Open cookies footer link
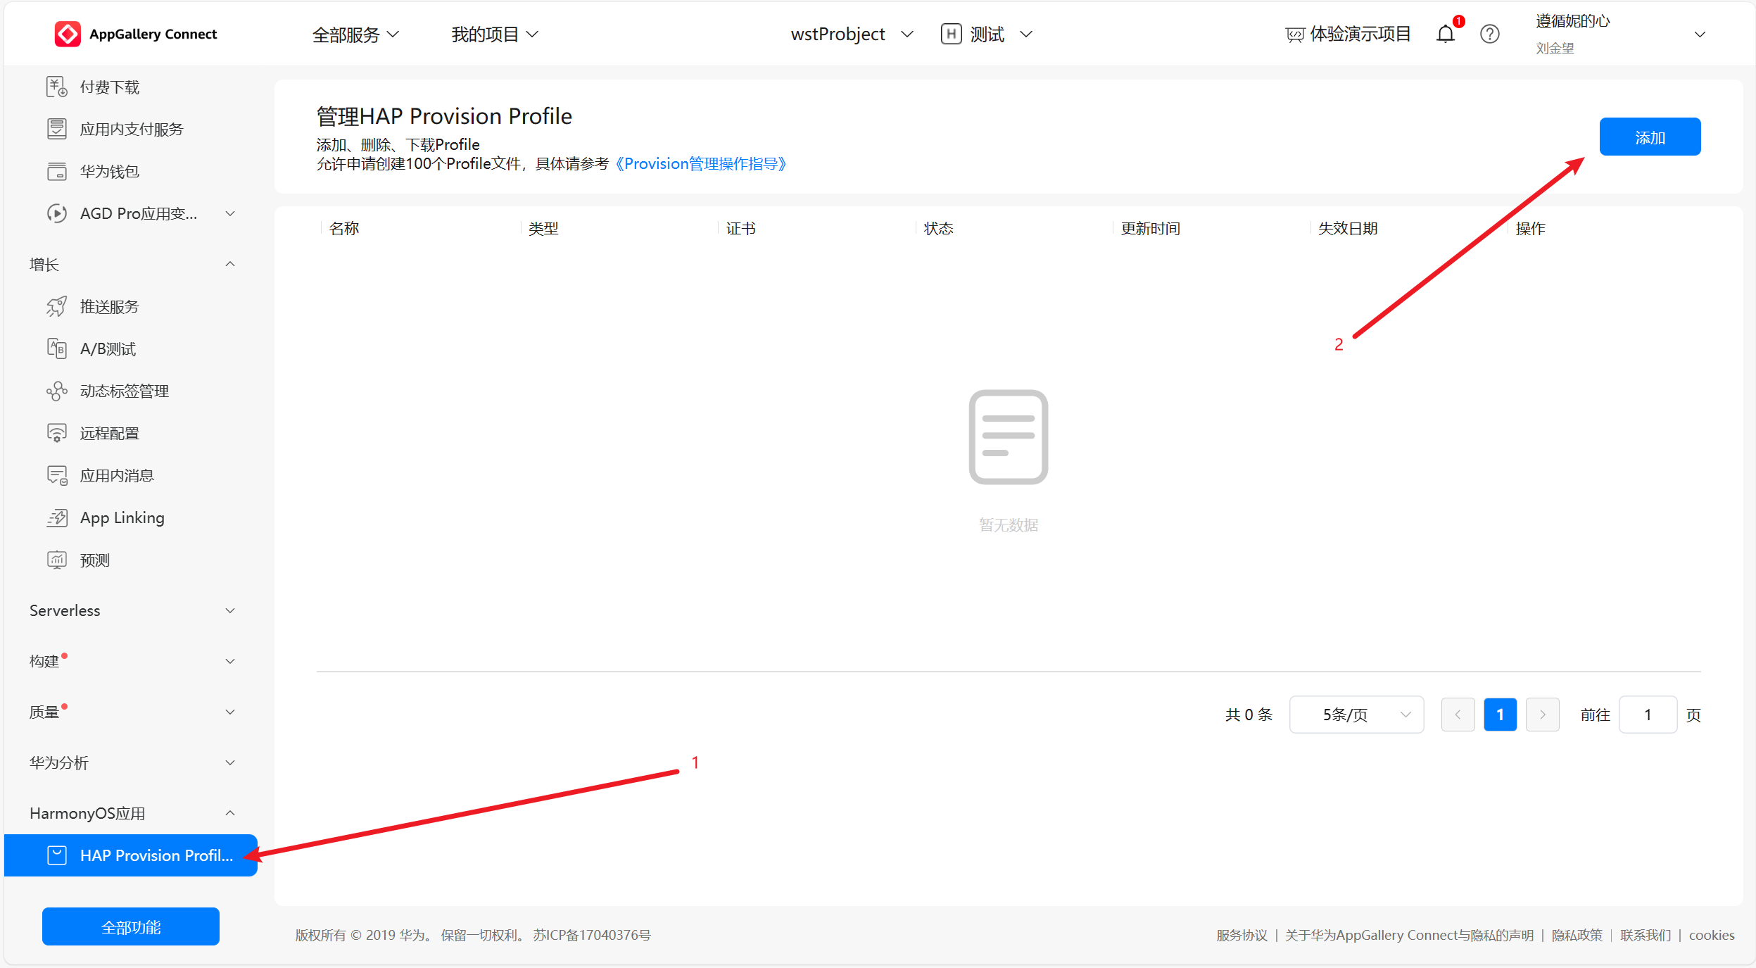Screen dimensions: 1756x968 1712,935
